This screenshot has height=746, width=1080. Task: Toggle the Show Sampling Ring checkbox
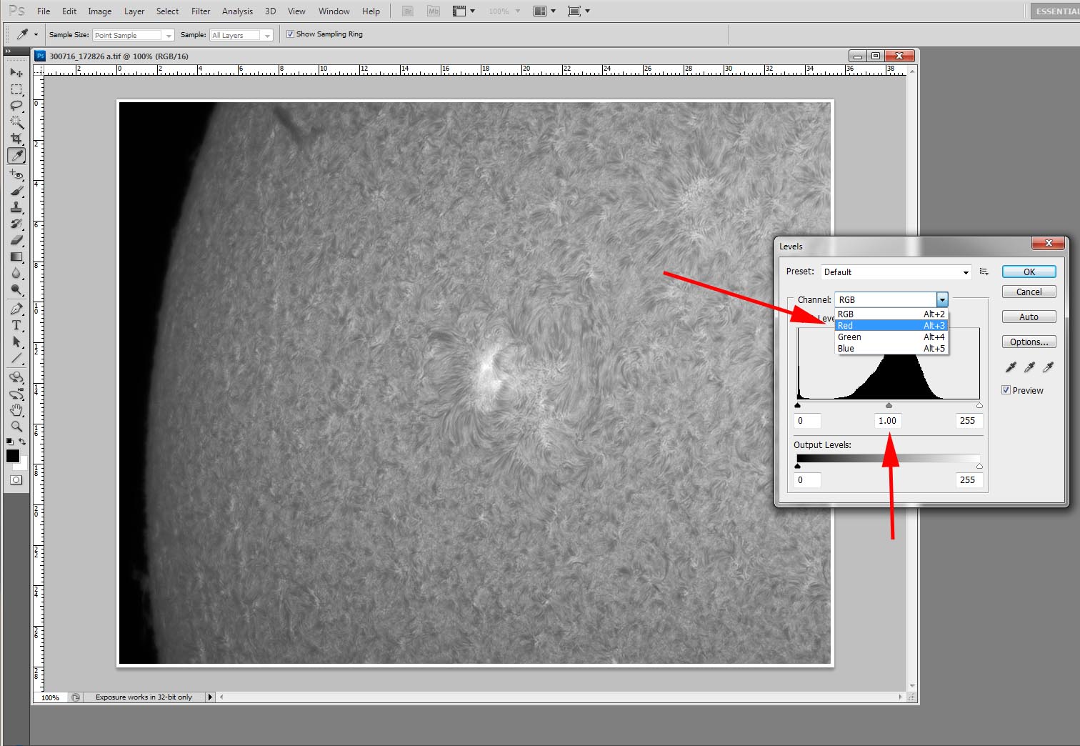click(x=290, y=34)
